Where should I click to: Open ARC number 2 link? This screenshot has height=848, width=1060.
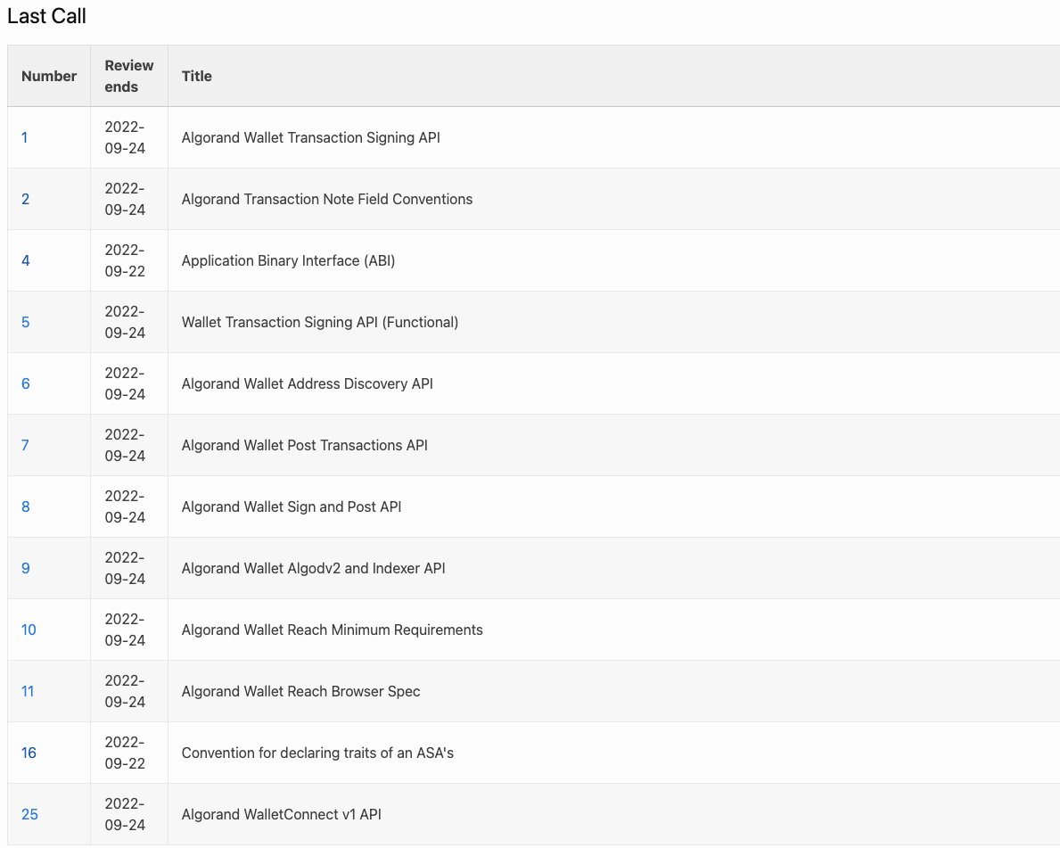tap(25, 200)
